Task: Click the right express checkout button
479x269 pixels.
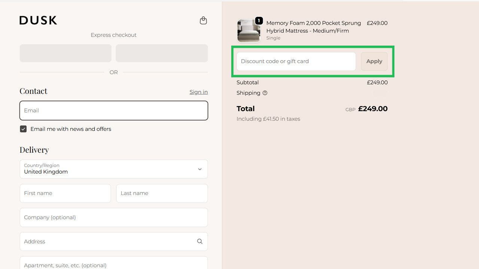Action: coord(162,53)
